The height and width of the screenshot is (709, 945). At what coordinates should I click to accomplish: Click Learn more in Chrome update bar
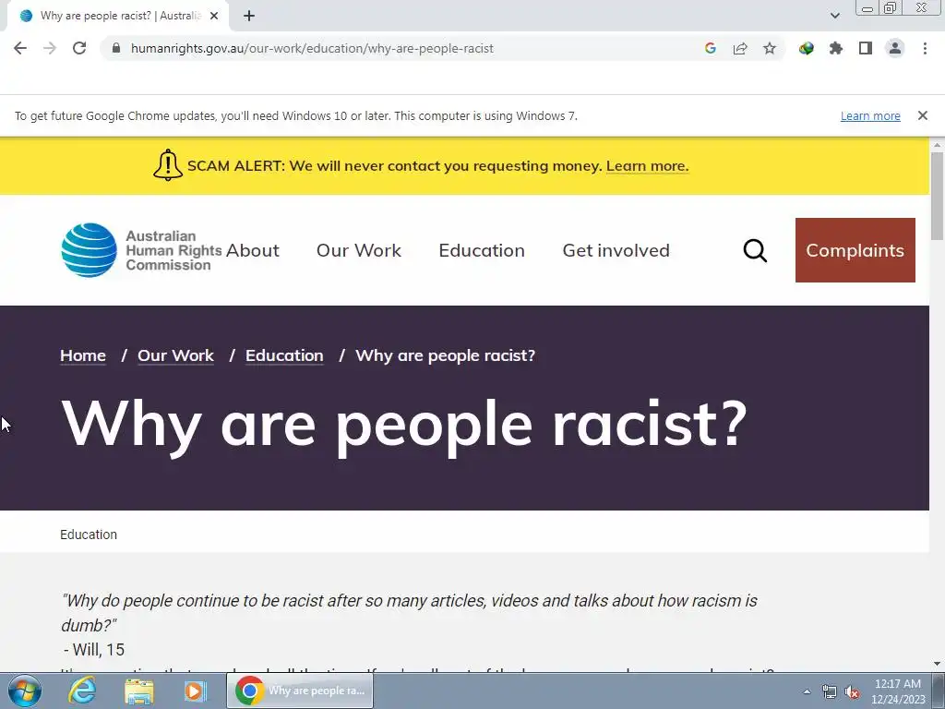(870, 115)
